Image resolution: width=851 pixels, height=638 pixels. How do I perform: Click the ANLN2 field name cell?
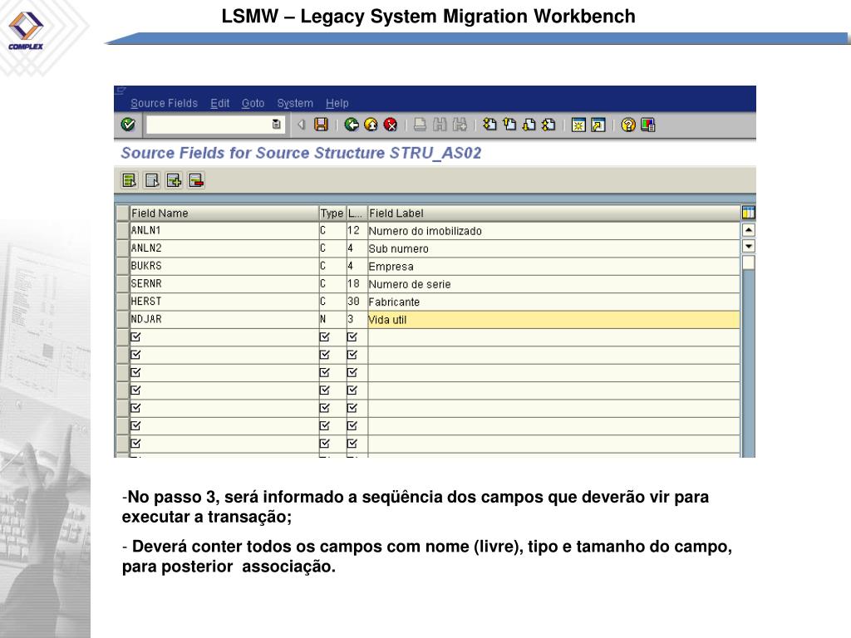point(224,248)
